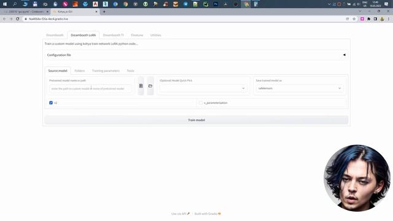393x221 pixels.
Task: Select the Source model sub-tab
Action: pyautogui.click(x=58, y=71)
